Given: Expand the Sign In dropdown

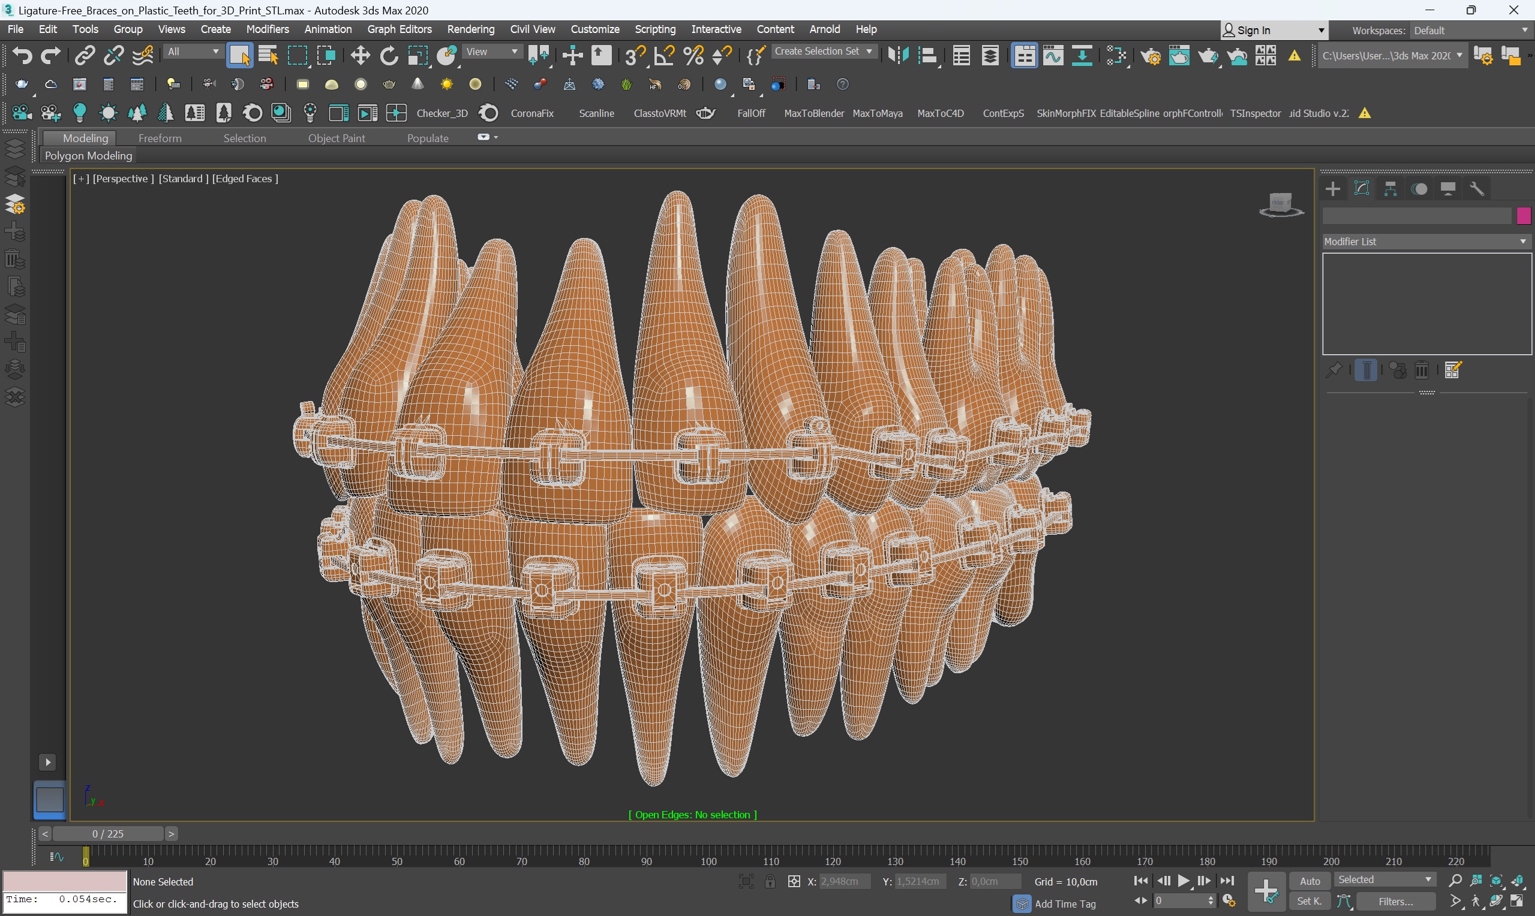Looking at the screenshot, I should tap(1275, 30).
